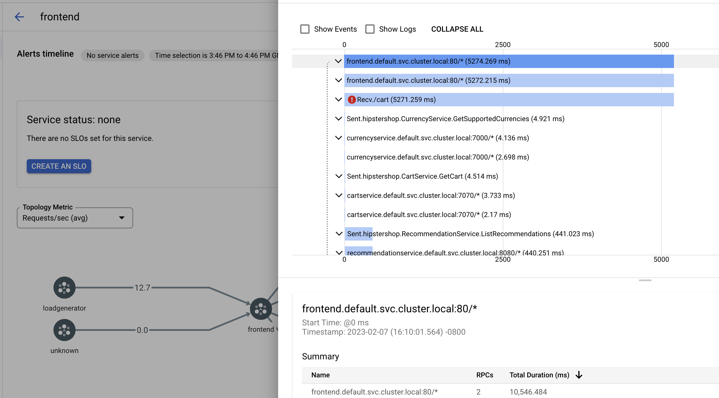
Task: Toggle Show Events checkbox on
Action: (304, 29)
